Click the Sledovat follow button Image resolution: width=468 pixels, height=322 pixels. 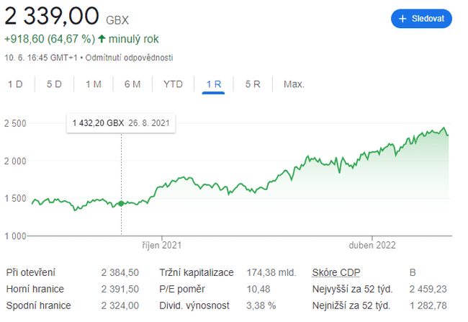tap(421, 18)
